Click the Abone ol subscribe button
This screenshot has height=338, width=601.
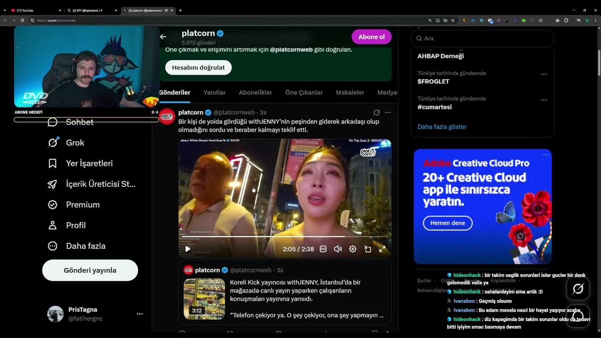click(371, 37)
